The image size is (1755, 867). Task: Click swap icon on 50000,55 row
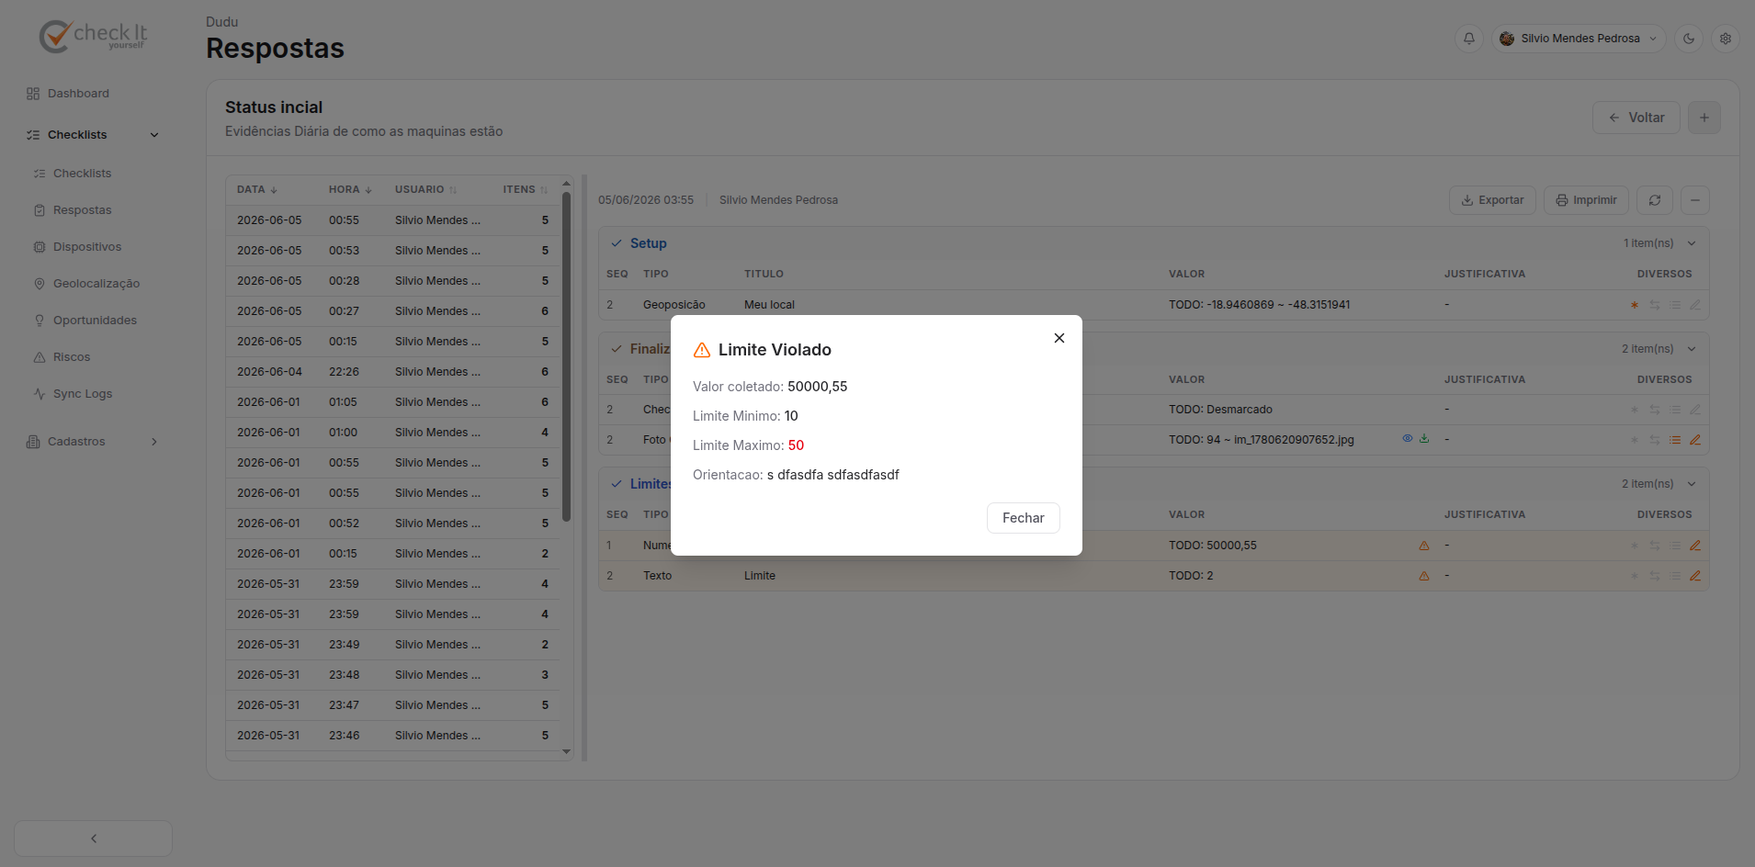pyautogui.click(x=1655, y=546)
